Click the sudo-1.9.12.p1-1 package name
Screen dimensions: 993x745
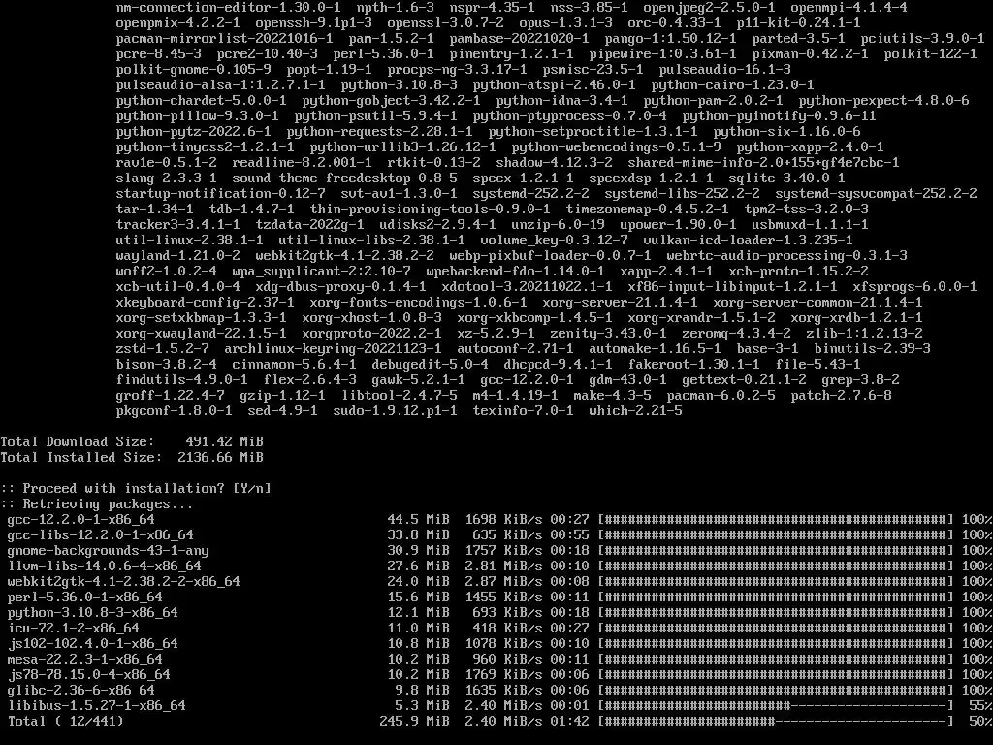pos(396,410)
